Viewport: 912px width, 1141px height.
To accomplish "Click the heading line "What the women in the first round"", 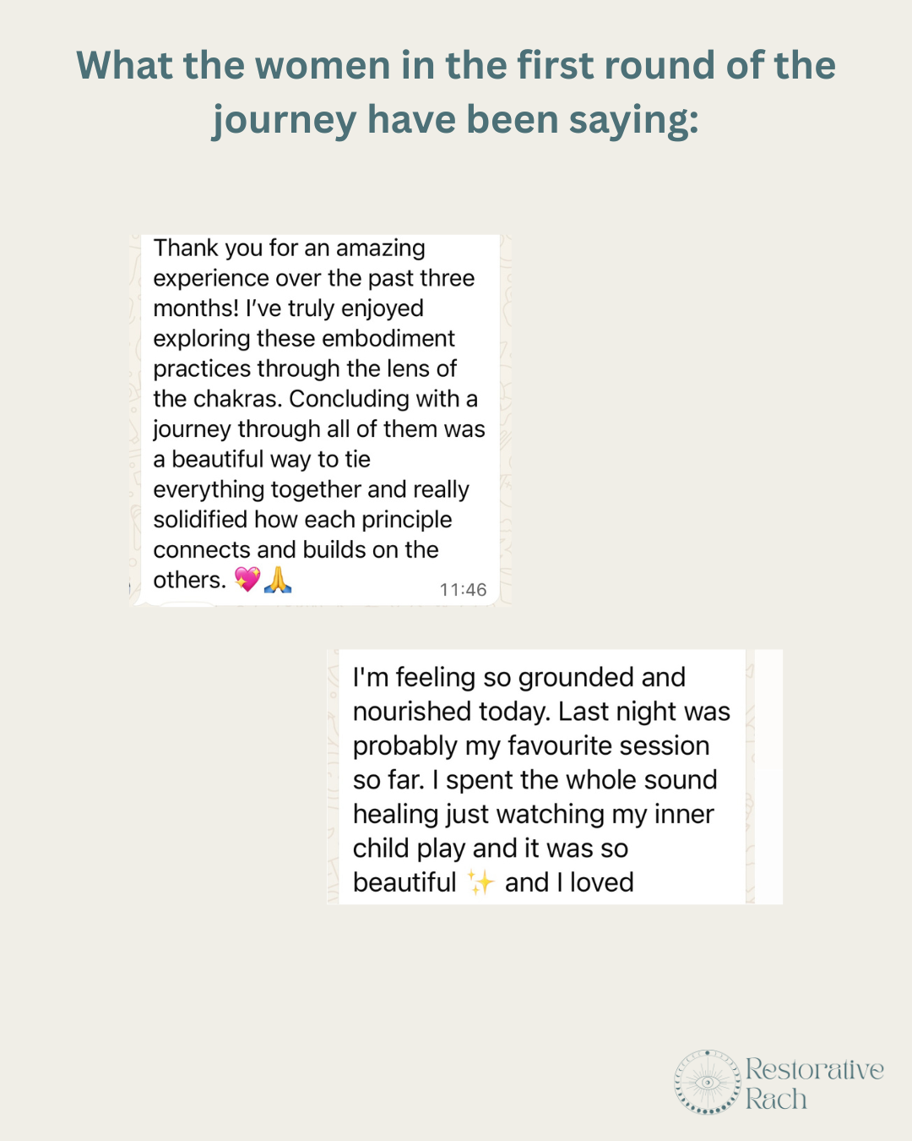I will 456,66.
